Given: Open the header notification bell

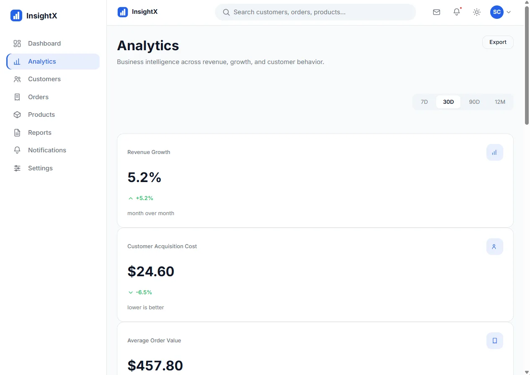Looking at the screenshot, I should (457, 12).
